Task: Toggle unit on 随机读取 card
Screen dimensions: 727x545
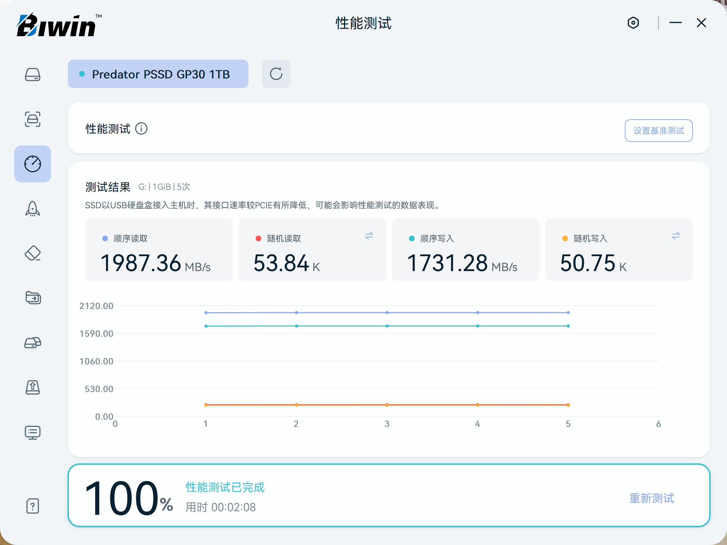Action: pyautogui.click(x=369, y=236)
